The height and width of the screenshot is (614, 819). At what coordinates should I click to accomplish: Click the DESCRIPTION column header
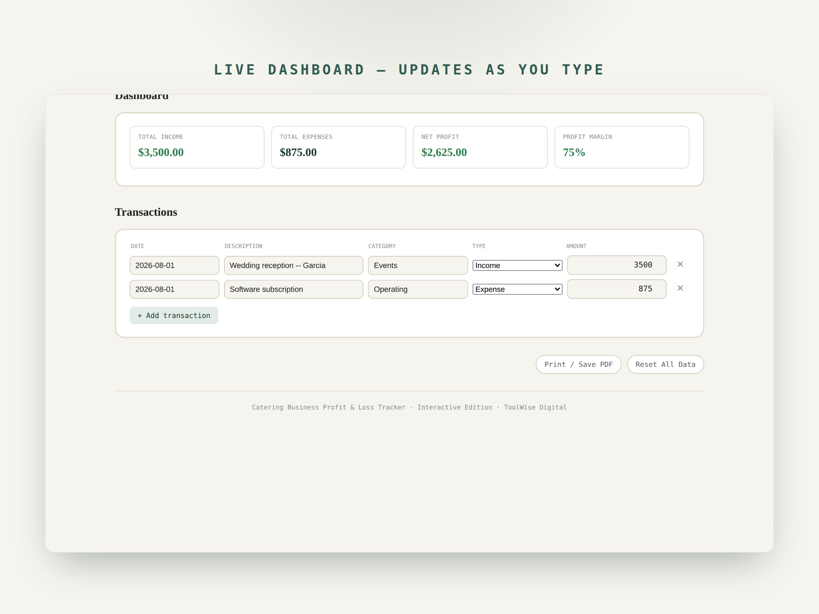243,246
